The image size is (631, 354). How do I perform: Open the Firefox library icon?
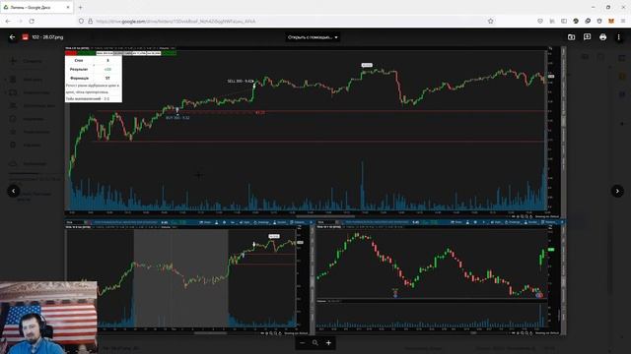coord(552,21)
